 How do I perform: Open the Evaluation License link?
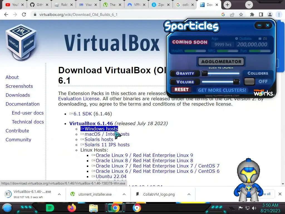[x=79, y=99]
